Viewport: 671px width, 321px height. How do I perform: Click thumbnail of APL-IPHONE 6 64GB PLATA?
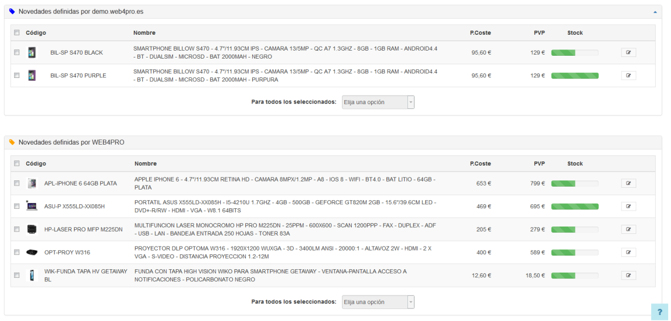coord(32,183)
